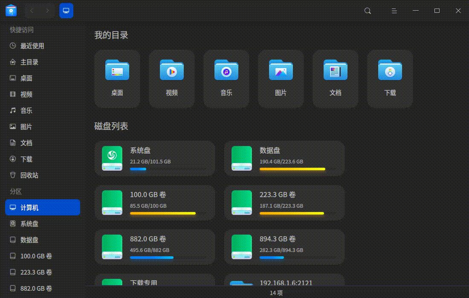Maximize the file manager window
469x298 pixels.
coord(437,11)
